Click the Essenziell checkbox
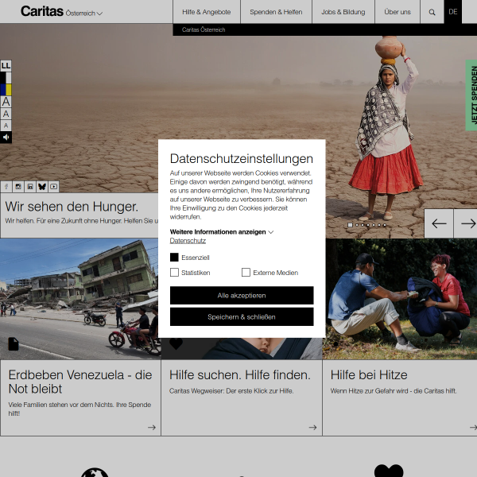477x477 pixels. click(174, 258)
